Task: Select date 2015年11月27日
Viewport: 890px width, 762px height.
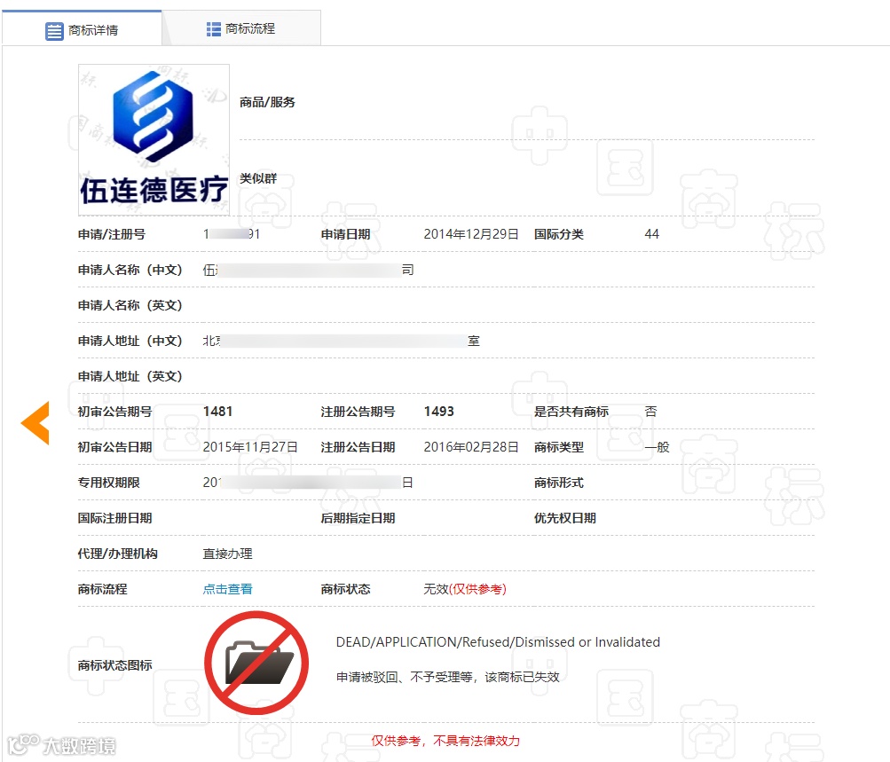Action: [250, 447]
